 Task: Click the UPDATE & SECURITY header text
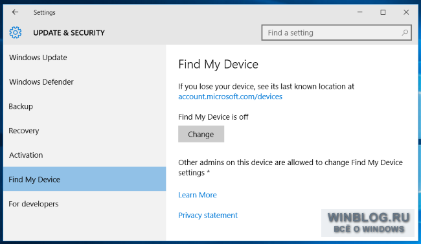coord(69,33)
